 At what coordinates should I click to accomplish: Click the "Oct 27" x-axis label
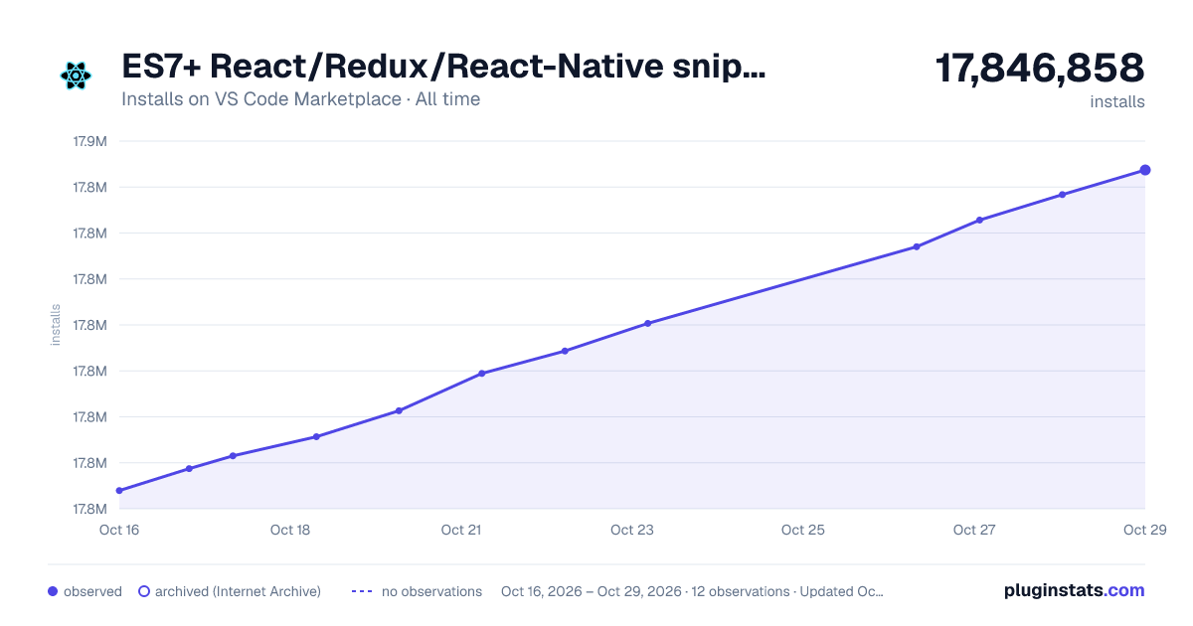click(x=974, y=530)
